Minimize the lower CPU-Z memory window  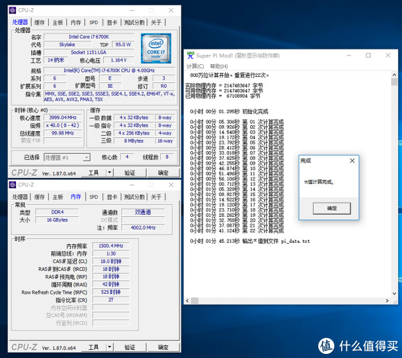point(132,185)
